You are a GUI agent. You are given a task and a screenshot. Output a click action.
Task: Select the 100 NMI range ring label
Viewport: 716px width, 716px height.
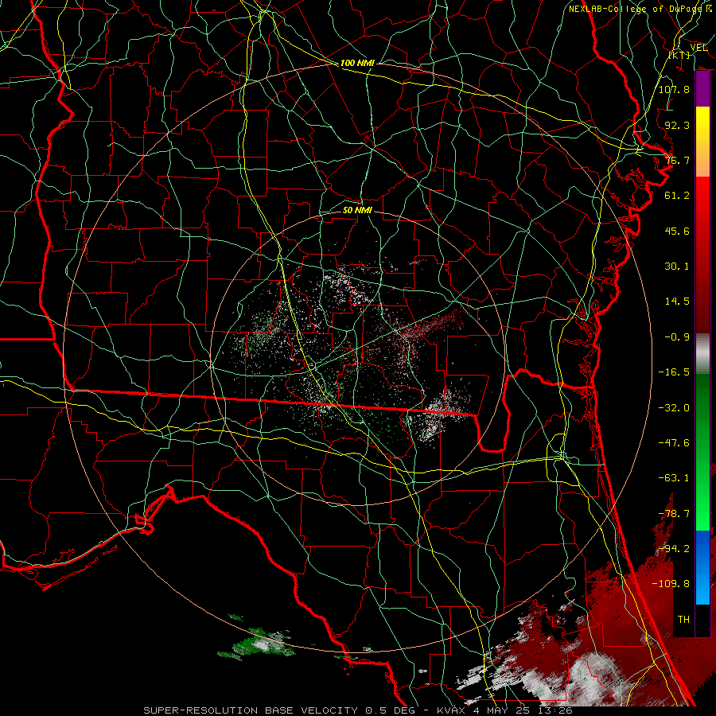point(357,63)
